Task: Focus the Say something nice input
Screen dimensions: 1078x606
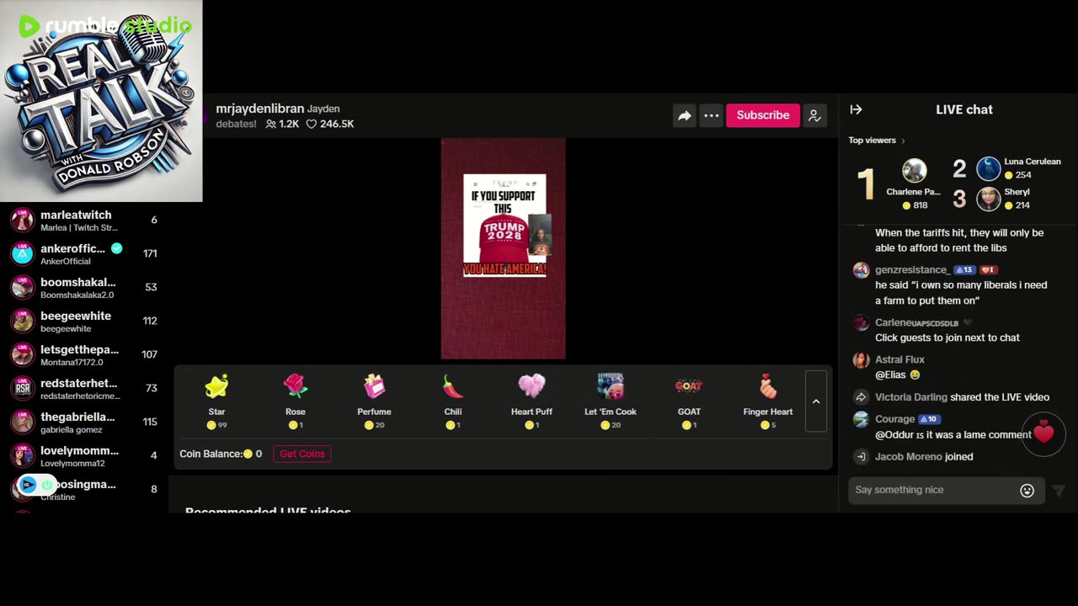Action: click(x=933, y=490)
